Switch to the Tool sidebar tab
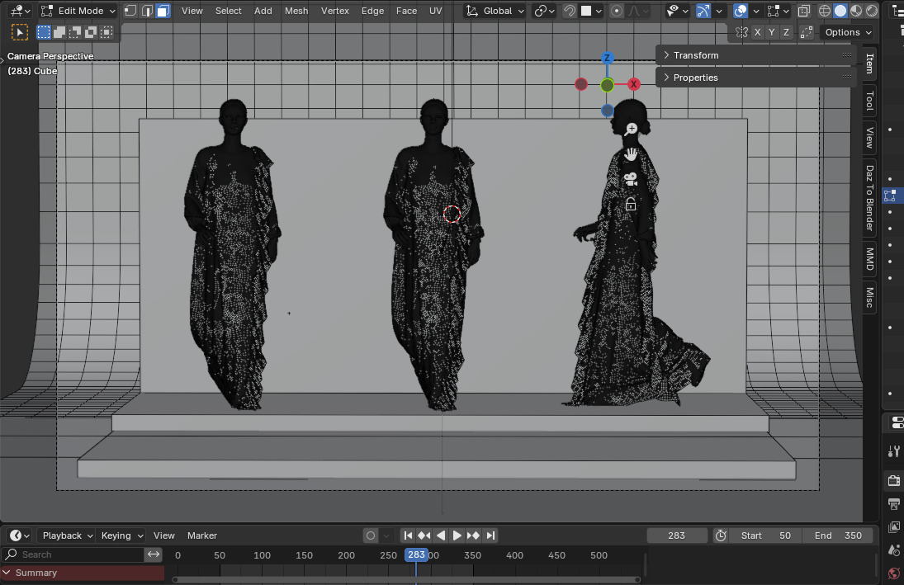 (870, 101)
